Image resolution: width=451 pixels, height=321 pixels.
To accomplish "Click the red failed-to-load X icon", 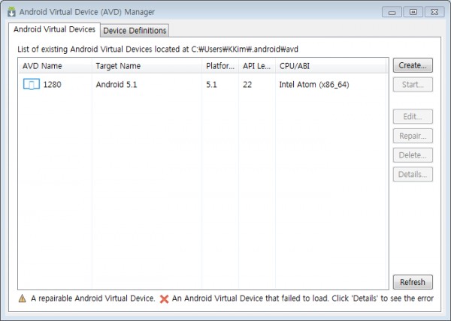I will coord(164,299).
